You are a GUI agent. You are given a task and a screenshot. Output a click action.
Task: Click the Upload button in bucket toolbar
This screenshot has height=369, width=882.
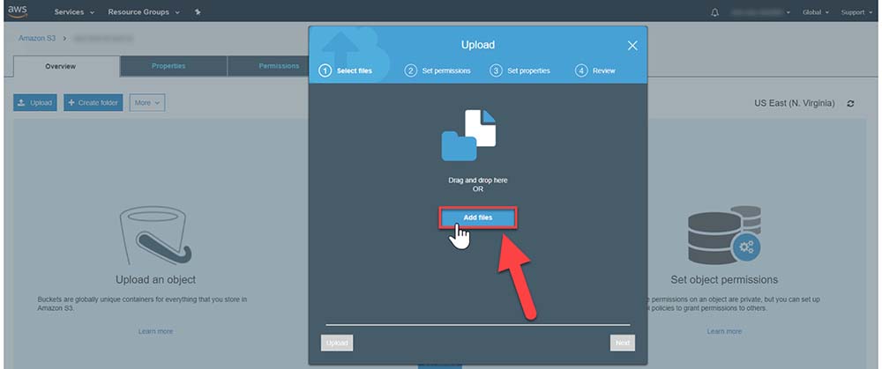coord(35,103)
